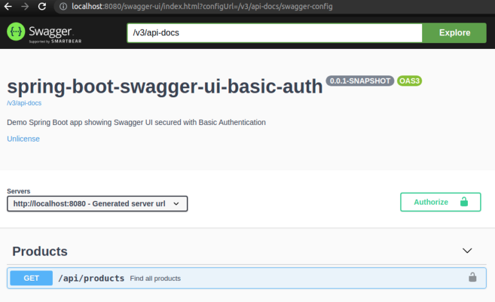The width and height of the screenshot is (495, 302).
Task: Click the Demo Spring Boot app description text
Action: [x=137, y=122]
